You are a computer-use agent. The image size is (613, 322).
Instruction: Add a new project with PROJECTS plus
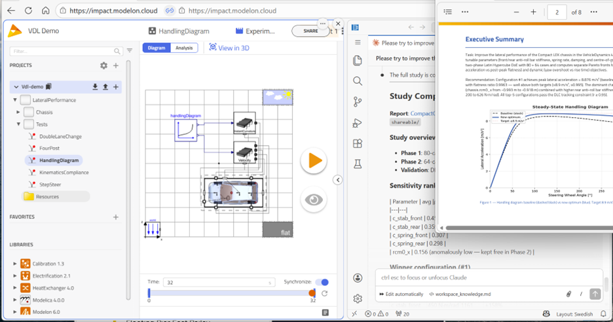pyautogui.click(x=116, y=65)
